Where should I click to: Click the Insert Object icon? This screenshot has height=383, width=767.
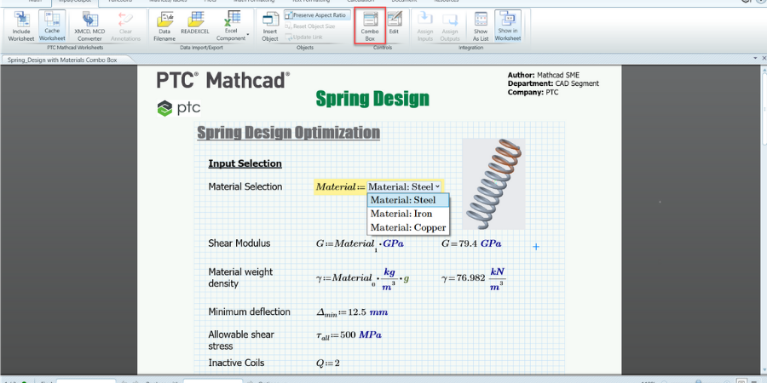pyautogui.click(x=269, y=26)
